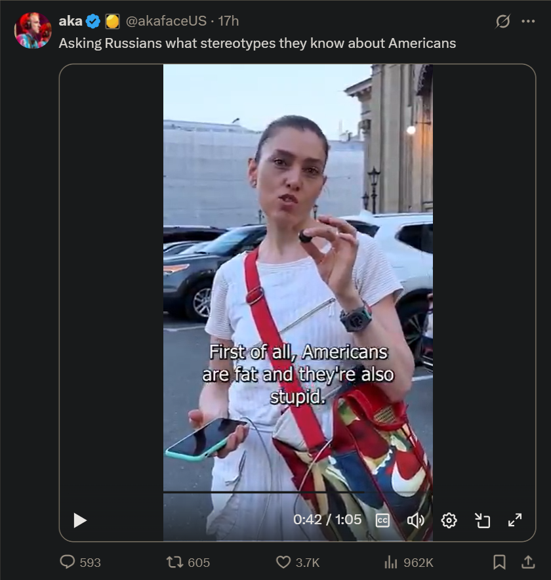Open picture-in-picture mode icon
The height and width of the screenshot is (580, 551).
click(482, 520)
